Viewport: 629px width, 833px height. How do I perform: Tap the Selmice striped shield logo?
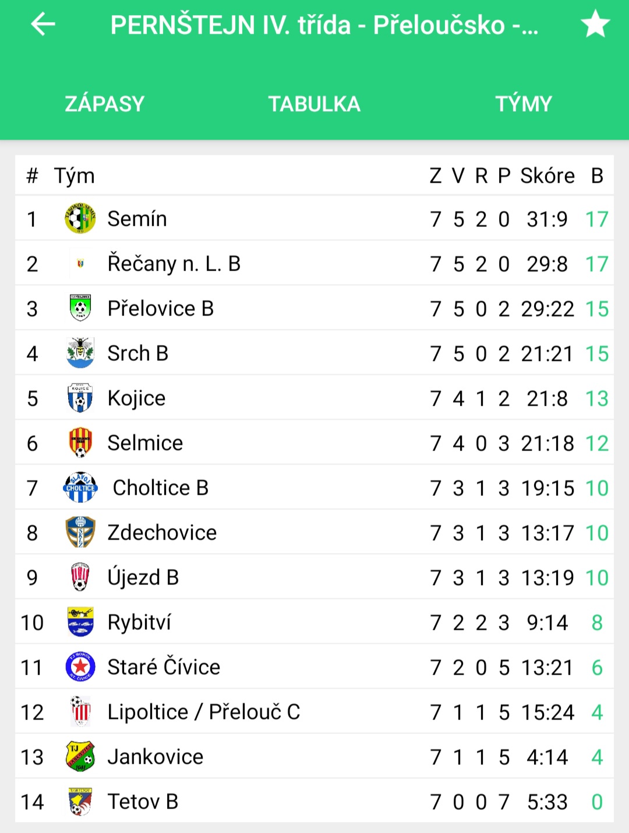80,443
